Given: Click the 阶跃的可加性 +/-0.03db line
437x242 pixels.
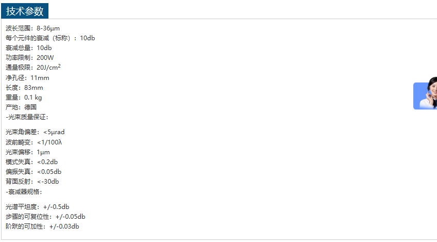Looking at the screenshot, I should point(42,227).
